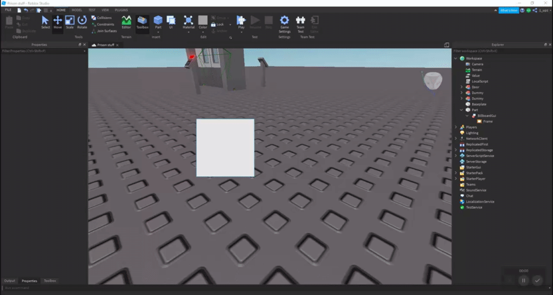
Task: Open the Color dropdown arrow
Action: coord(203,32)
